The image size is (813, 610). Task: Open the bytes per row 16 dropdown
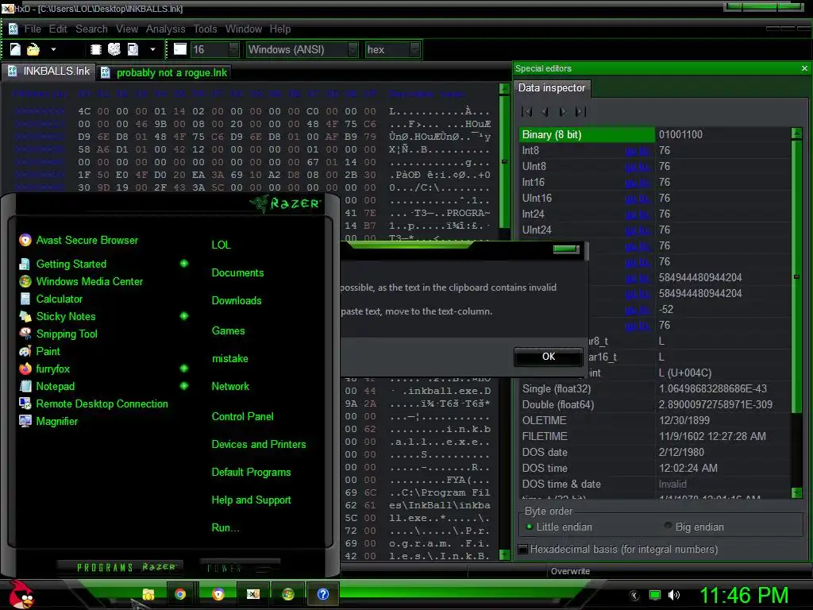233,49
